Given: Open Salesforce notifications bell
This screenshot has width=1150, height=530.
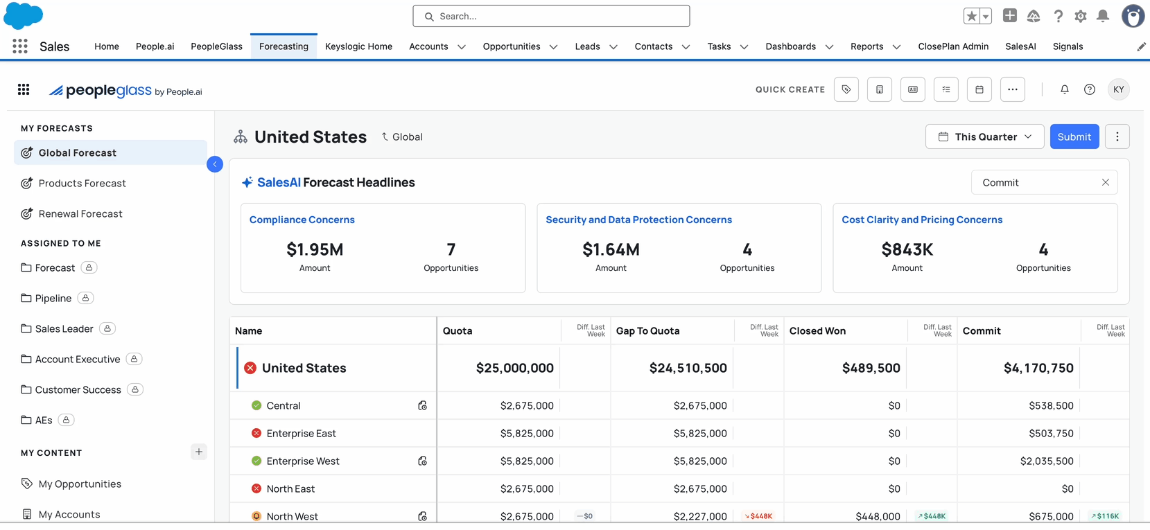Looking at the screenshot, I should point(1103,16).
